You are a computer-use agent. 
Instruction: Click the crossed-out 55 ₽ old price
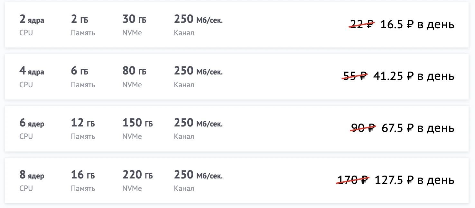tap(355, 76)
